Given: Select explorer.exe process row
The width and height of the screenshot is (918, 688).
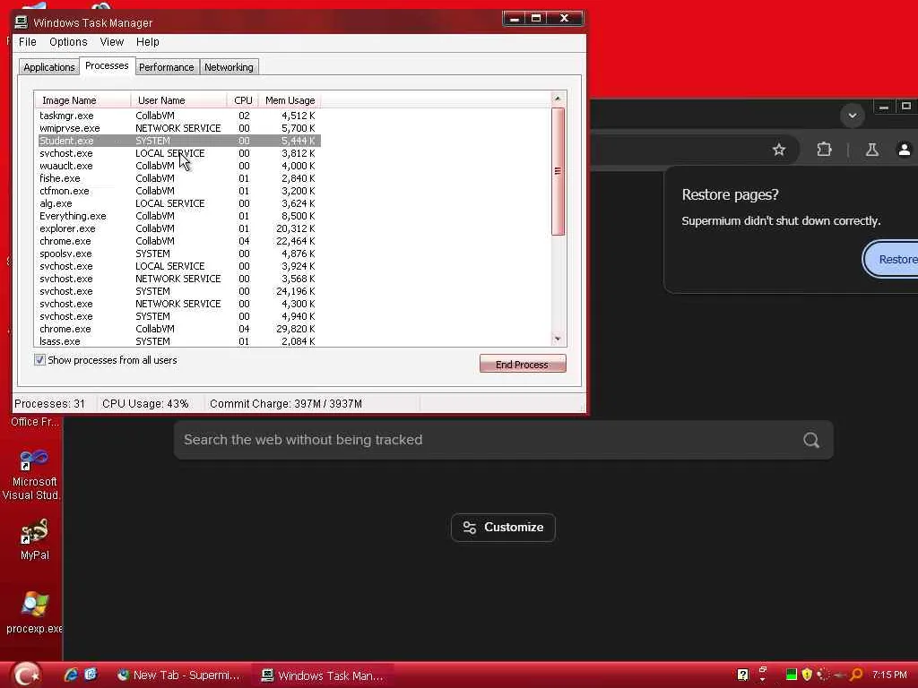Looking at the screenshot, I should (x=178, y=228).
